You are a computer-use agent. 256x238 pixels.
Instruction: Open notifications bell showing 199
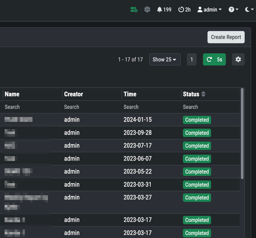coord(164,10)
